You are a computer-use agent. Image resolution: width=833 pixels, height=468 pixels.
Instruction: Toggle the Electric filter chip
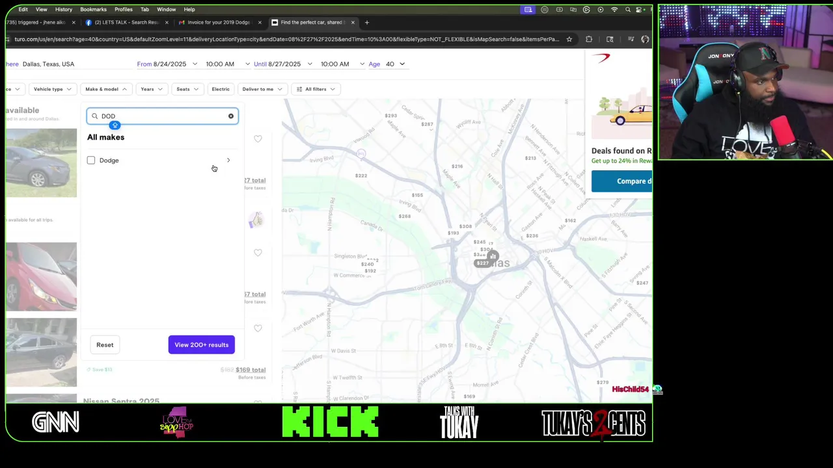click(221, 89)
